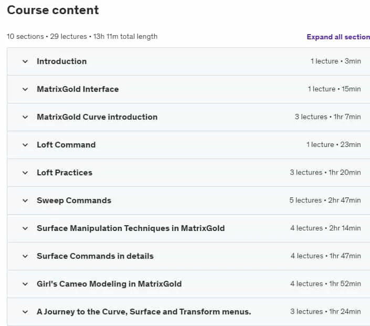Open the Introduction section title

click(x=62, y=61)
